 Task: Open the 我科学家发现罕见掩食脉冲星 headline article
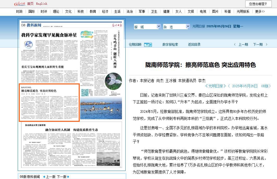click(49, 35)
